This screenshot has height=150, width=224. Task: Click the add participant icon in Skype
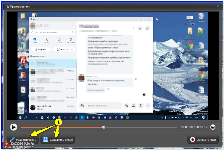pyautogui.click(x=148, y=28)
